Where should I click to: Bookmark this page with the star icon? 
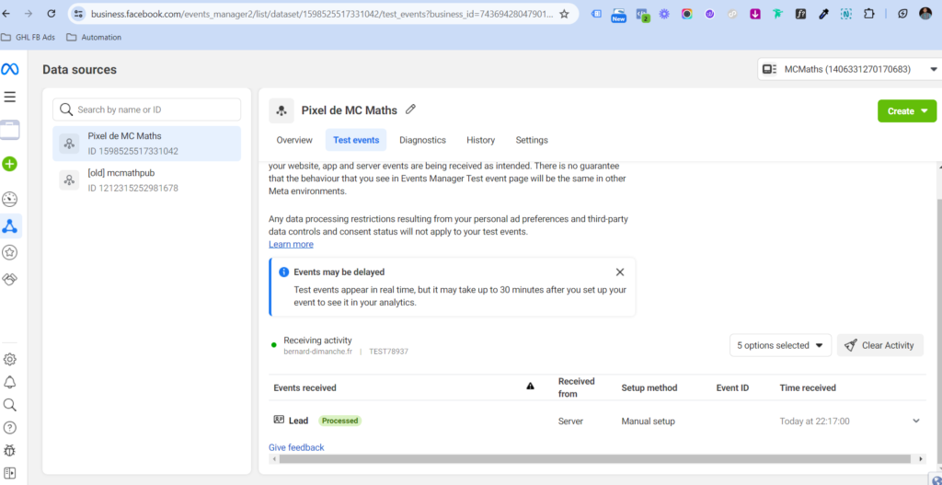point(564,14)
